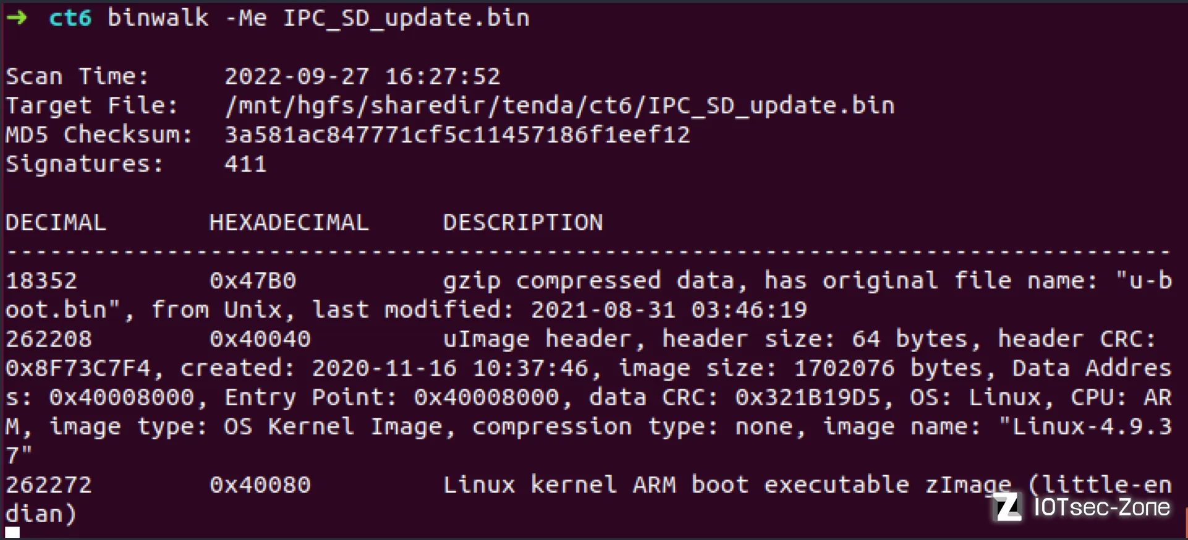Click the green prompt arrow icon
This screenshot has width=1188, height=540.
coord(17,18)
